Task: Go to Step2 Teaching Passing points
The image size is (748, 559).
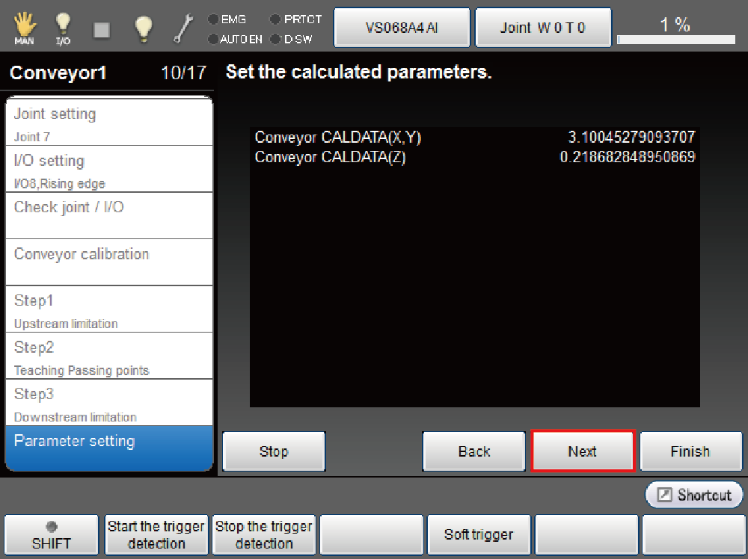Action: pos(108,356)
